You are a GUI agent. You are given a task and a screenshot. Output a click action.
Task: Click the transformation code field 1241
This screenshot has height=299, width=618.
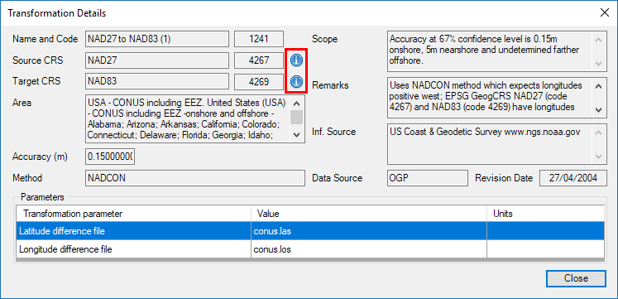tap(259, 39)
